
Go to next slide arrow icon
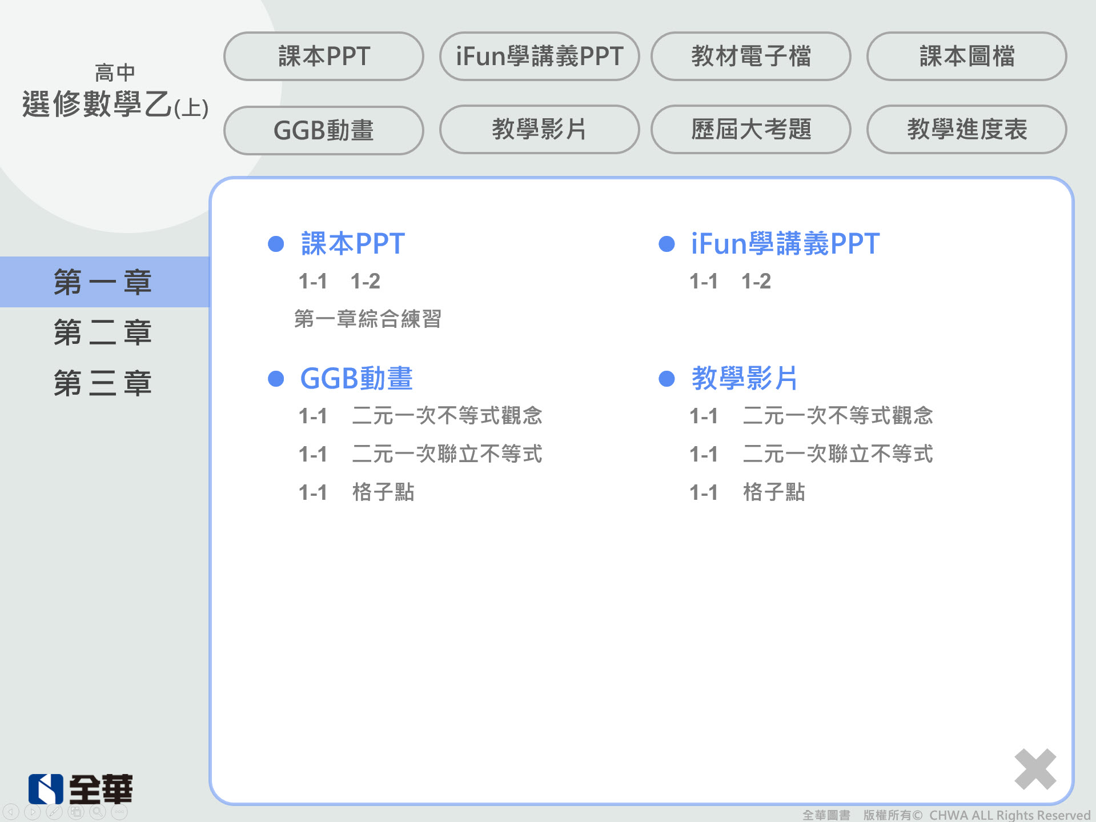[x=33, y=812]
